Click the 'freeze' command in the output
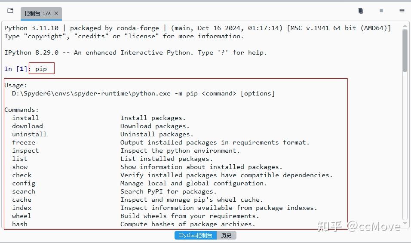The height and width of the screenshot is (243, 411). tap(24, 142)
